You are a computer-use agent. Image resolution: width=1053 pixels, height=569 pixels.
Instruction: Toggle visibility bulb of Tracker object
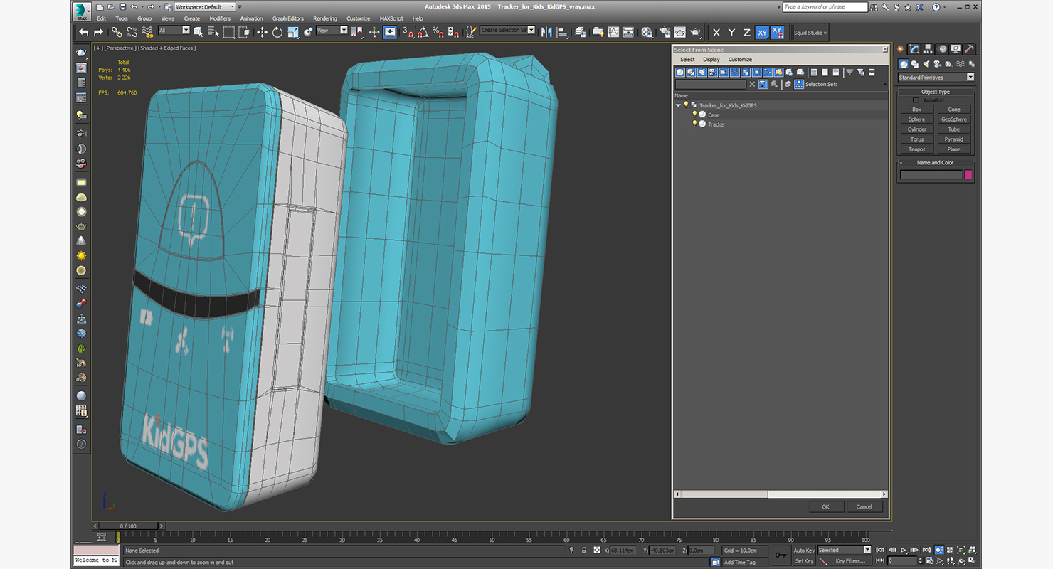coord(694,124)
